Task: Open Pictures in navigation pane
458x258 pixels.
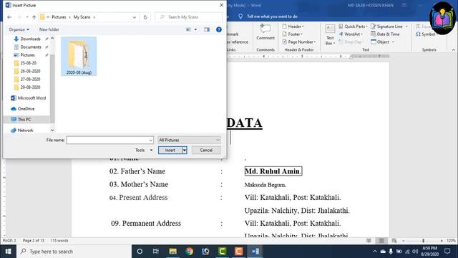Action: pyautogui.click(x=27, y=55)
